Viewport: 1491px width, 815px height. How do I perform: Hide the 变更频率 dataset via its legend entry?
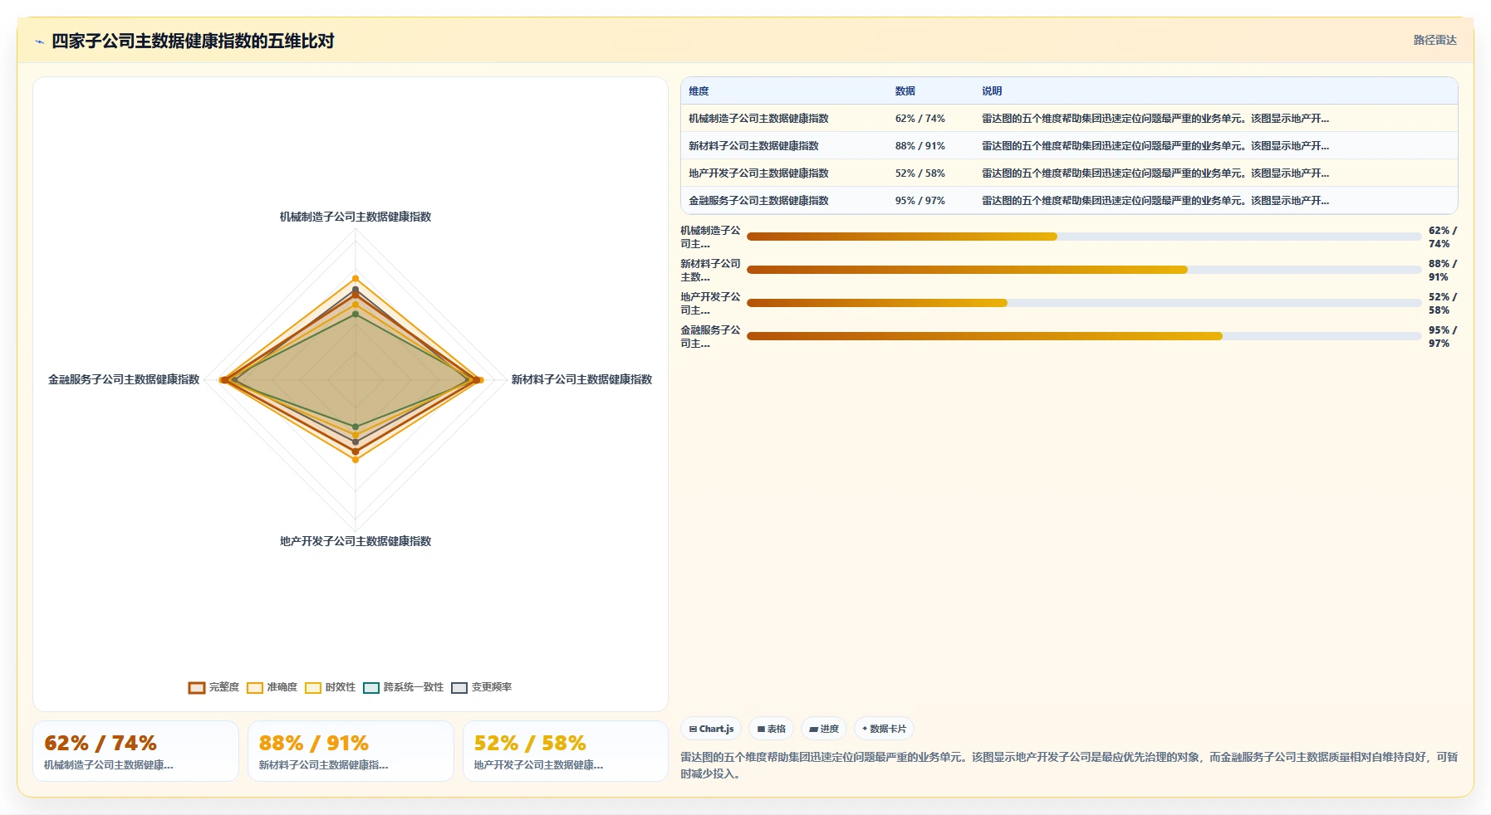[481, 687]
